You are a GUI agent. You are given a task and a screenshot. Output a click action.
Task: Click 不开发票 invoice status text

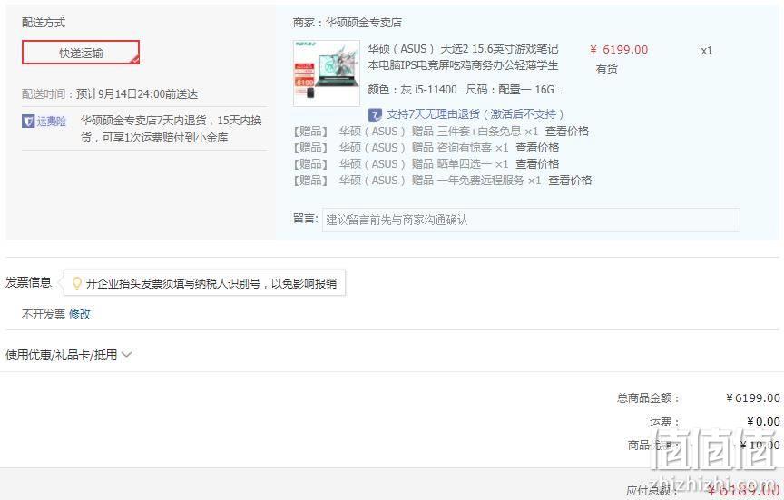click(44, 314)
